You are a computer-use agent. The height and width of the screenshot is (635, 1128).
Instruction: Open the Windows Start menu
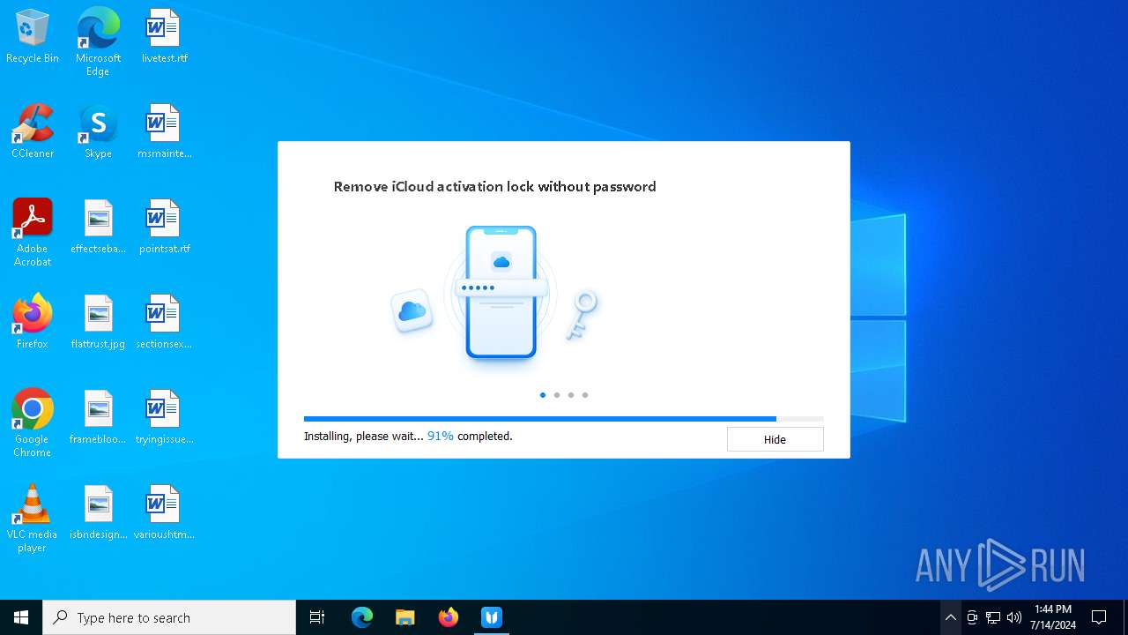click(x=21, y=617)
